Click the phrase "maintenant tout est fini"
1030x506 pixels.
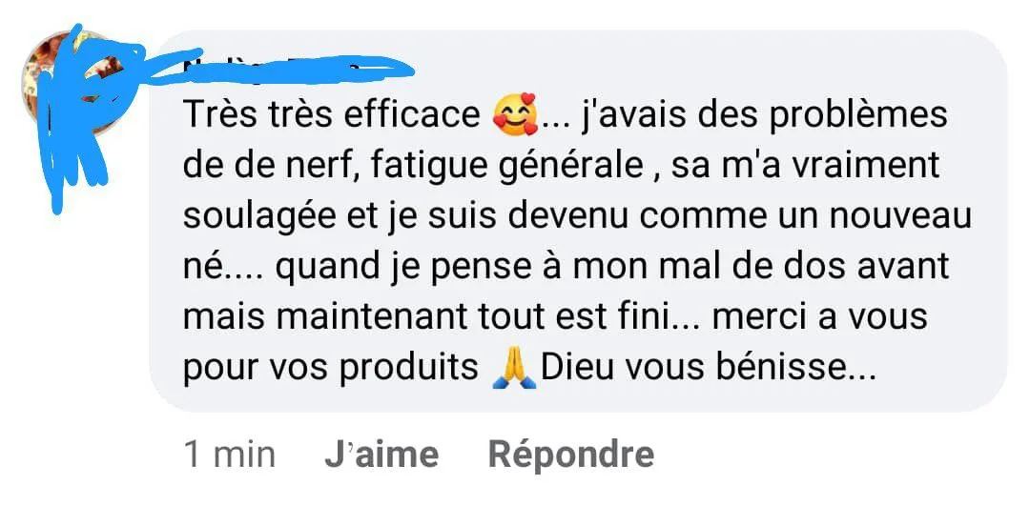click(x=471, y=317)
